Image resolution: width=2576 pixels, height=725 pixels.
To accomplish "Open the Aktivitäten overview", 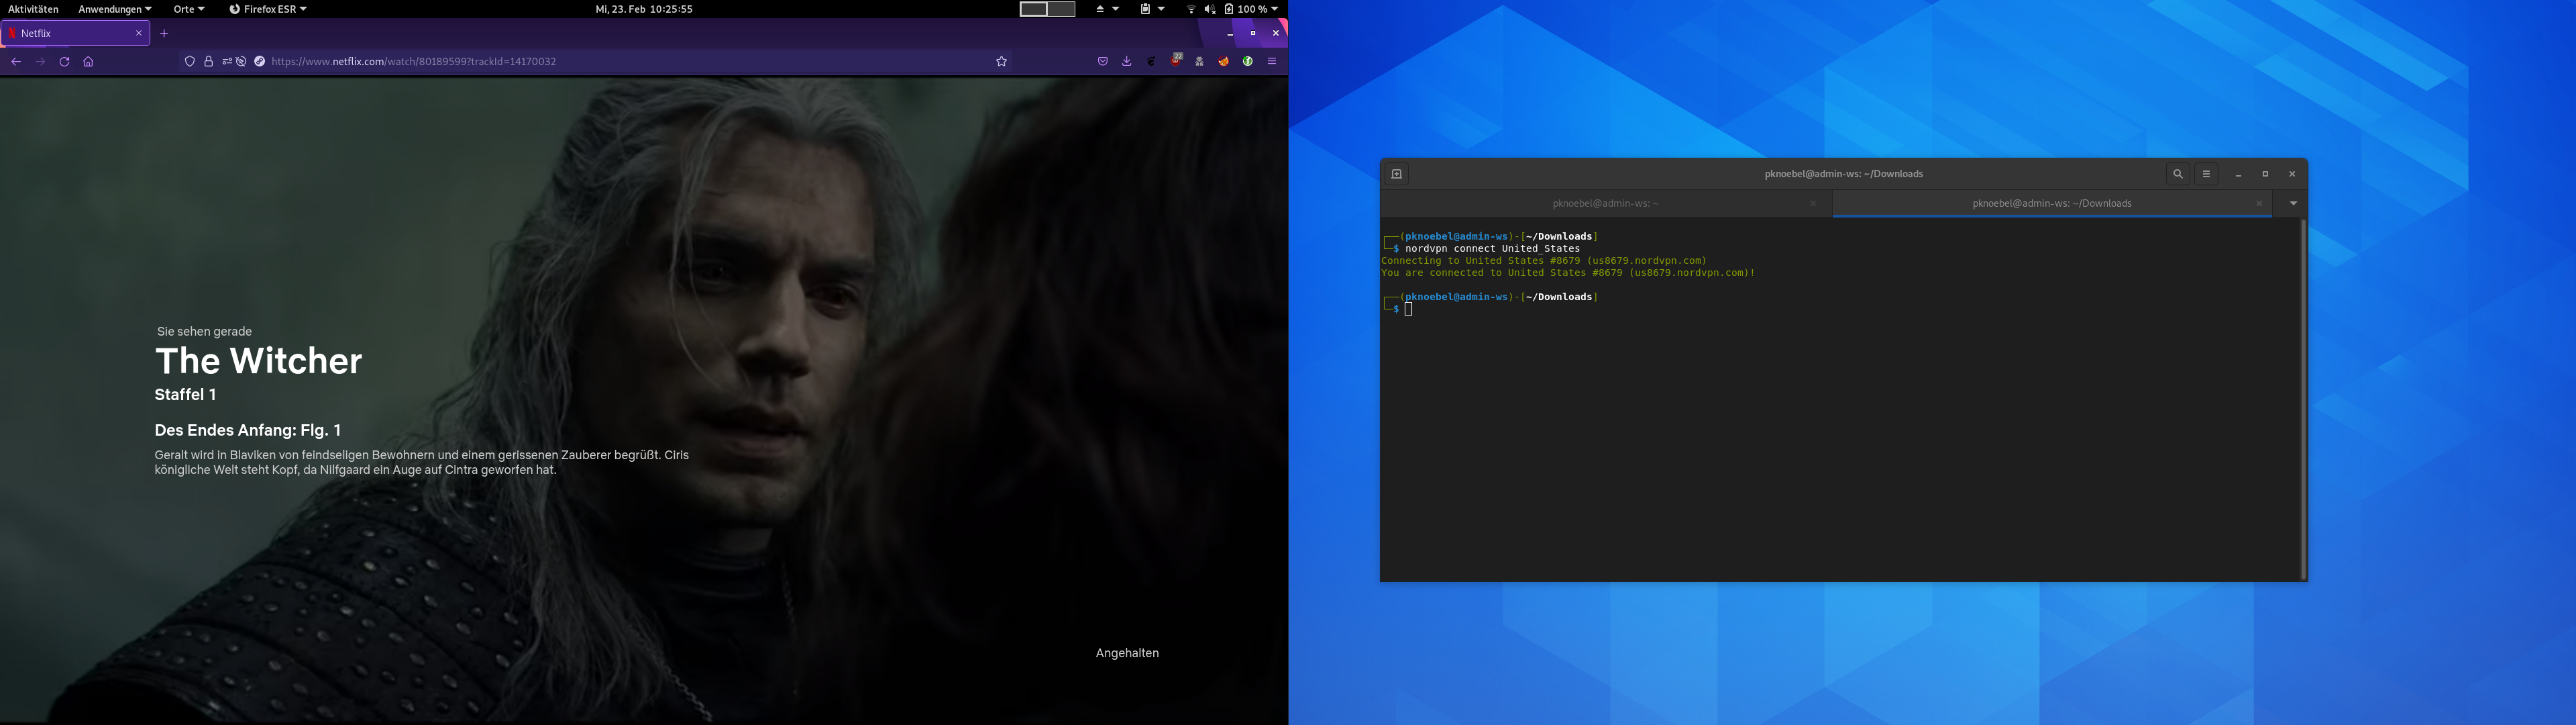I will (x=33, y=9).
